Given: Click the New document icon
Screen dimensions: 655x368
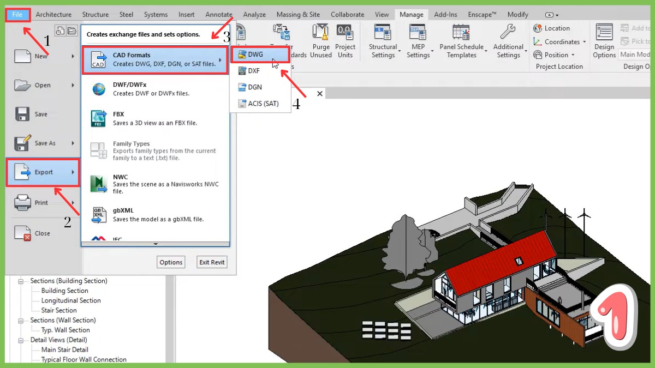Looking at the screenshot, I should (x=22, y=56).
